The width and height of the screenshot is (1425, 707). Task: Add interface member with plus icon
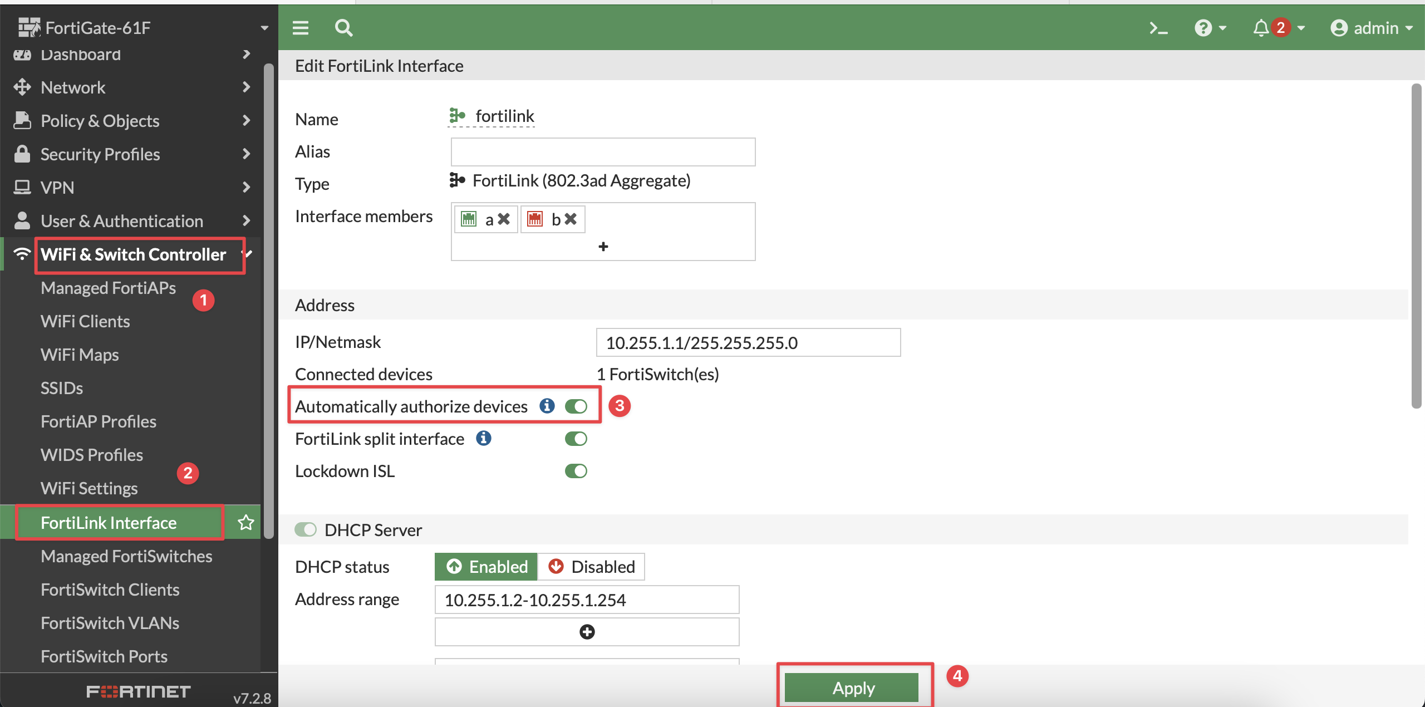click(x=603, y=246)
